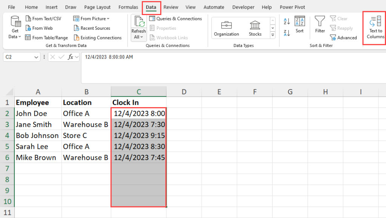The width and height of the screenshot is (386, 218).
Task: Choose From Table/Range
Action: click(46, 38)
